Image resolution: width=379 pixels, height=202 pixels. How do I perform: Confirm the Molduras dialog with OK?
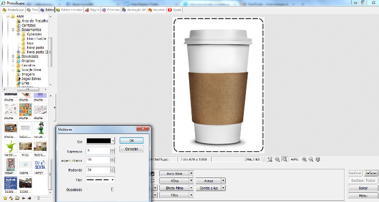coord(131,141)
